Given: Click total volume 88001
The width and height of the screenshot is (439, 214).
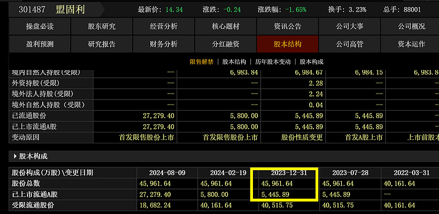Looking at the screenshot, I should pos(412,10).
